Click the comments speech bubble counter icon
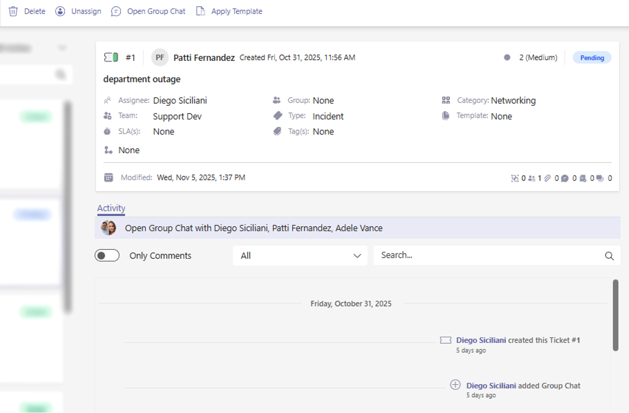629x413 pixels. coord(565,178)
